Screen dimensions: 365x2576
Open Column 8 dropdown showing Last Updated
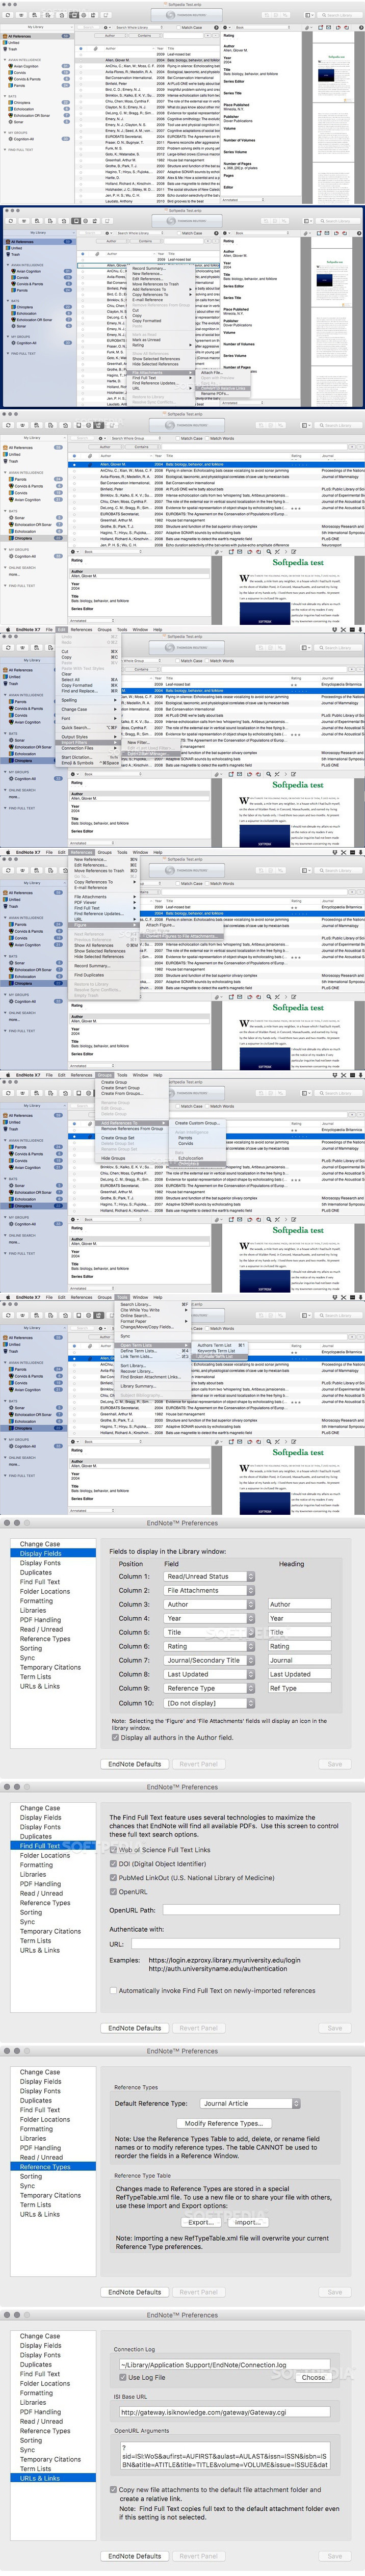(x=210, y=1674)
